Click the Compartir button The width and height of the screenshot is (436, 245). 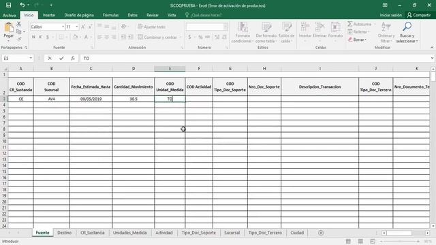(419, 15)
